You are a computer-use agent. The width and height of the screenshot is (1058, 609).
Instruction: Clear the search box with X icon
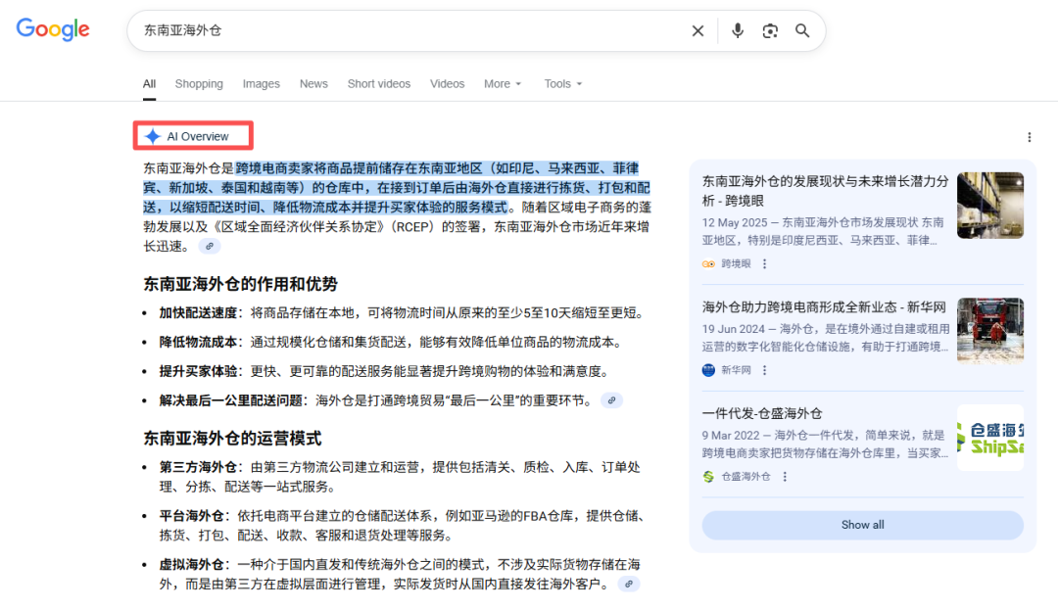pyautogui.click(x=697, y=30)
